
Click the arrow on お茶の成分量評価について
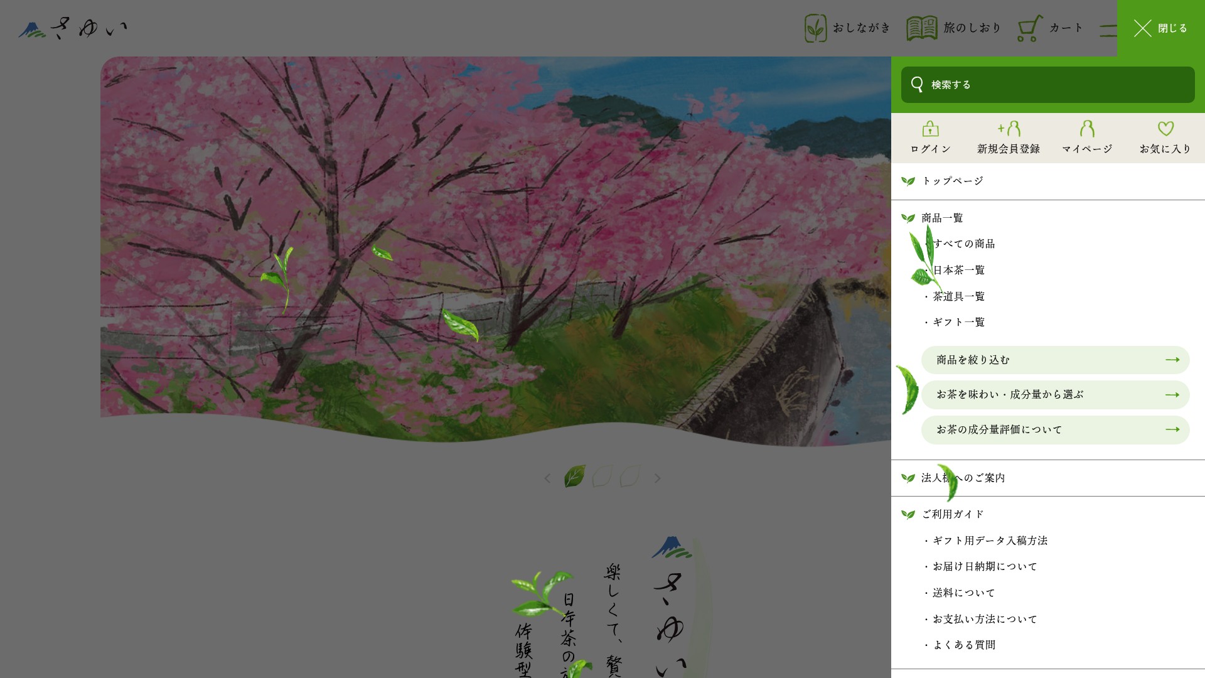(x=1172, y=429)
